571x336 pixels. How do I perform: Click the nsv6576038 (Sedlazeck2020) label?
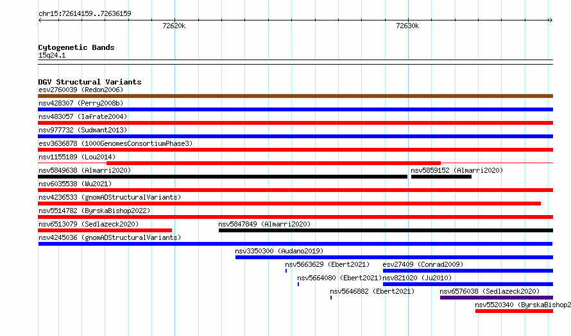[x=490, y=291]
